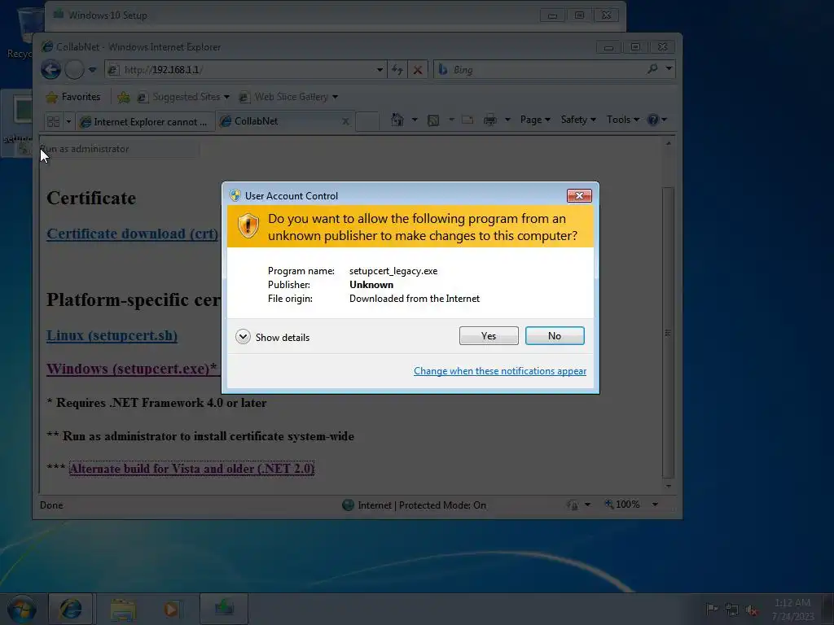Open the Print dropdown arrow
This screenshot has width=834, height=625.
[507, 120]
